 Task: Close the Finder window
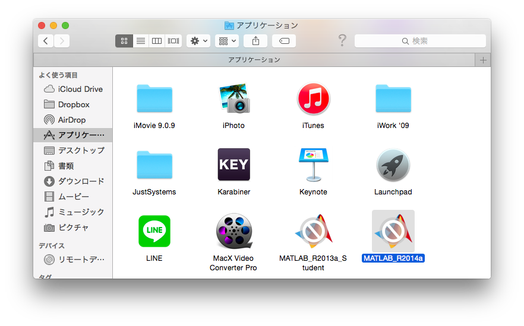click(42, 25)
